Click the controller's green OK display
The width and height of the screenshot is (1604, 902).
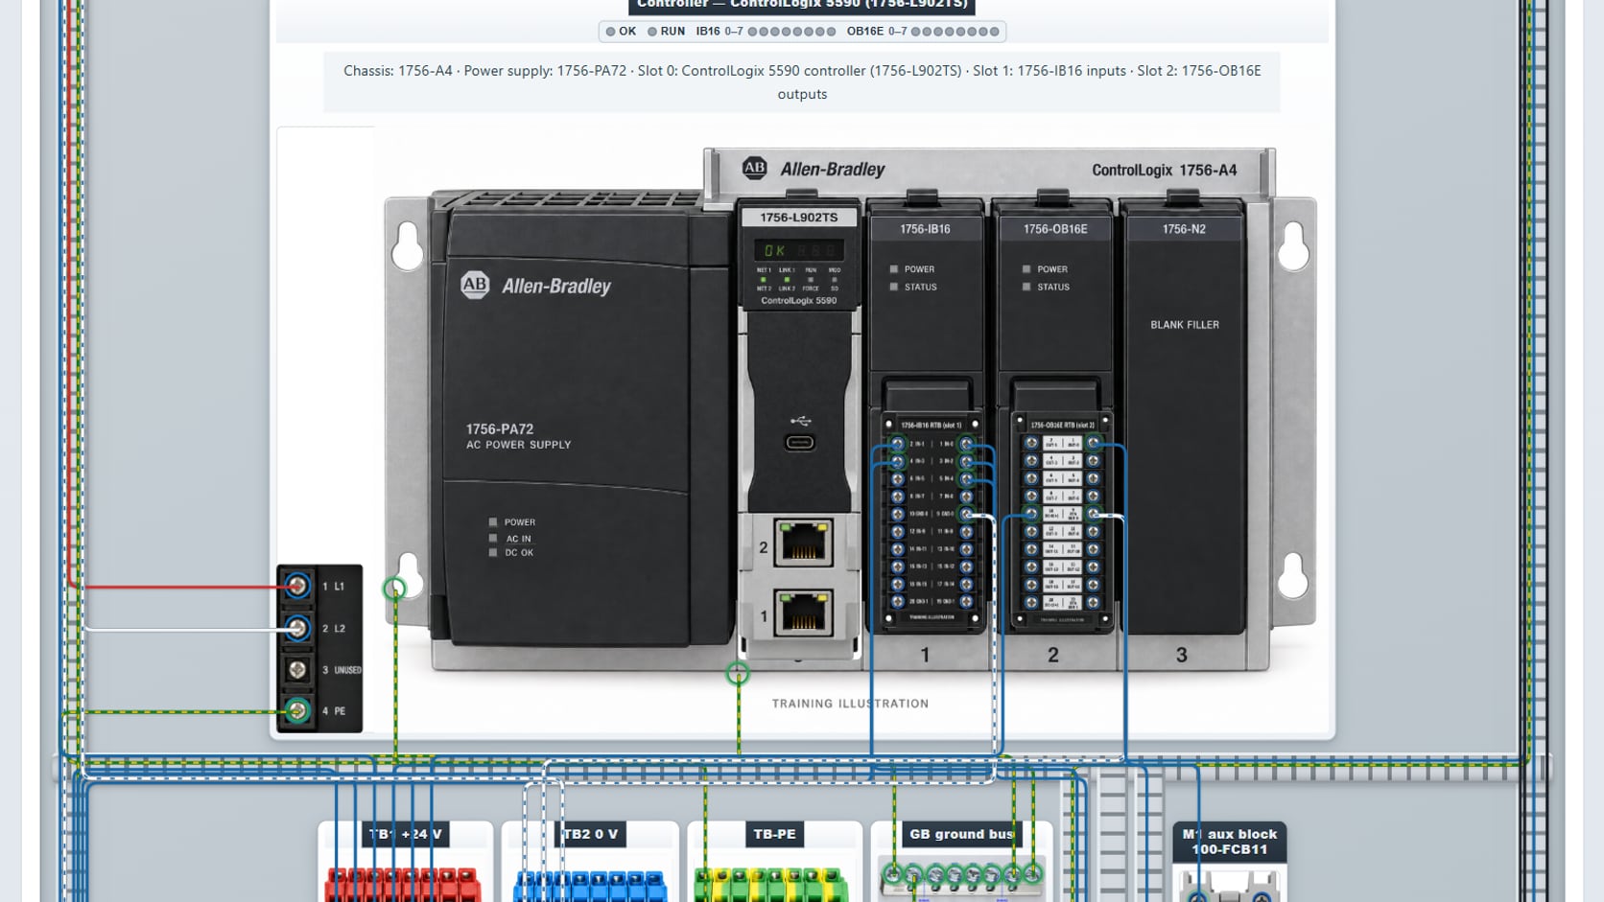click(798, 250)
